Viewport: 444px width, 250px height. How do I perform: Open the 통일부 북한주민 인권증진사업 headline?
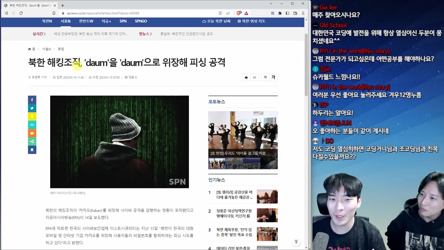coord(187,34)
